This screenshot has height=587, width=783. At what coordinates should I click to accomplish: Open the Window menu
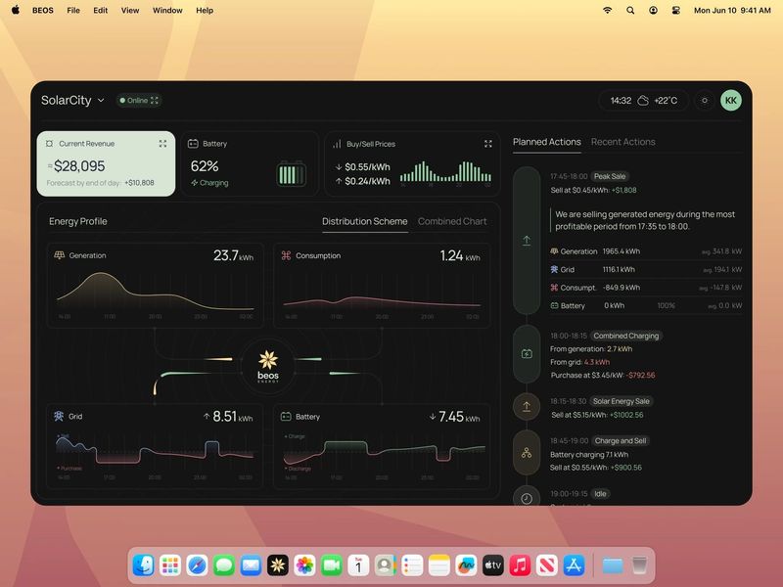(167, 10)
